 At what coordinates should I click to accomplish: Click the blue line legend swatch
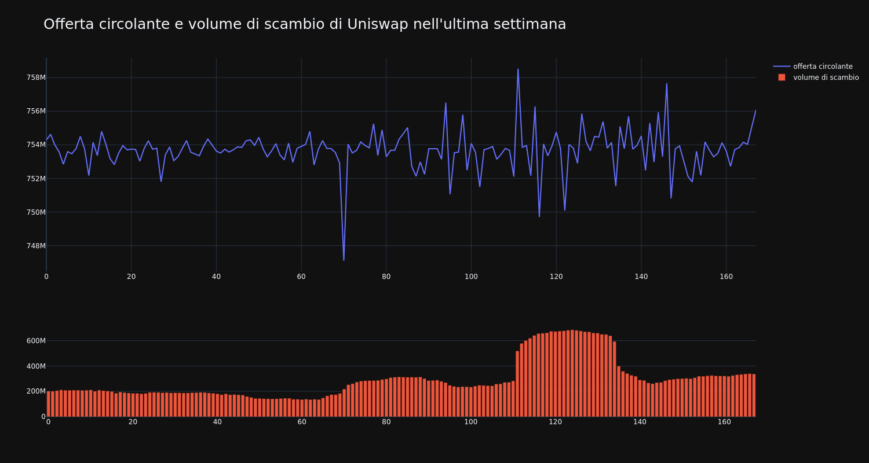coord(782,67)
